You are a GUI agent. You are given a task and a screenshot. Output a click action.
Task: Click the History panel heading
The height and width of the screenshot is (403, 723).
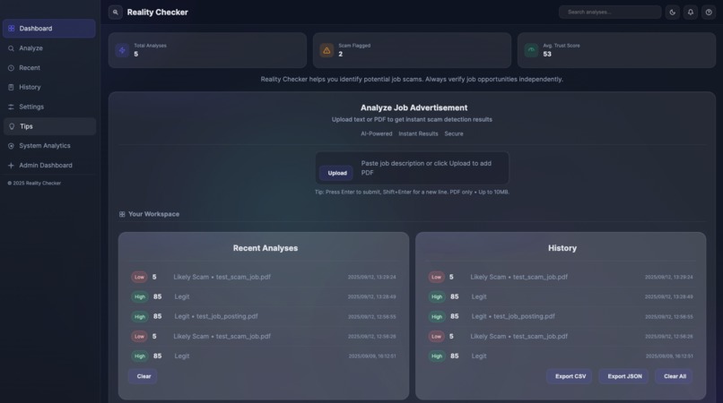point(562,248)
